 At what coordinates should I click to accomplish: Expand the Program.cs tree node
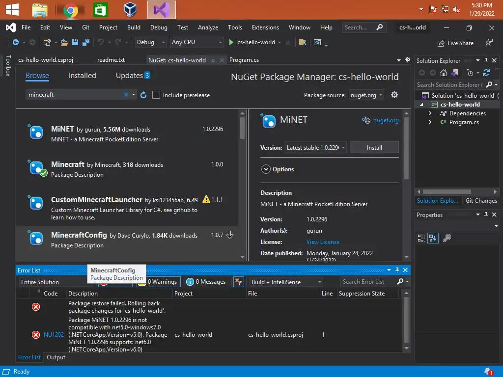click(x=430, y=122)
